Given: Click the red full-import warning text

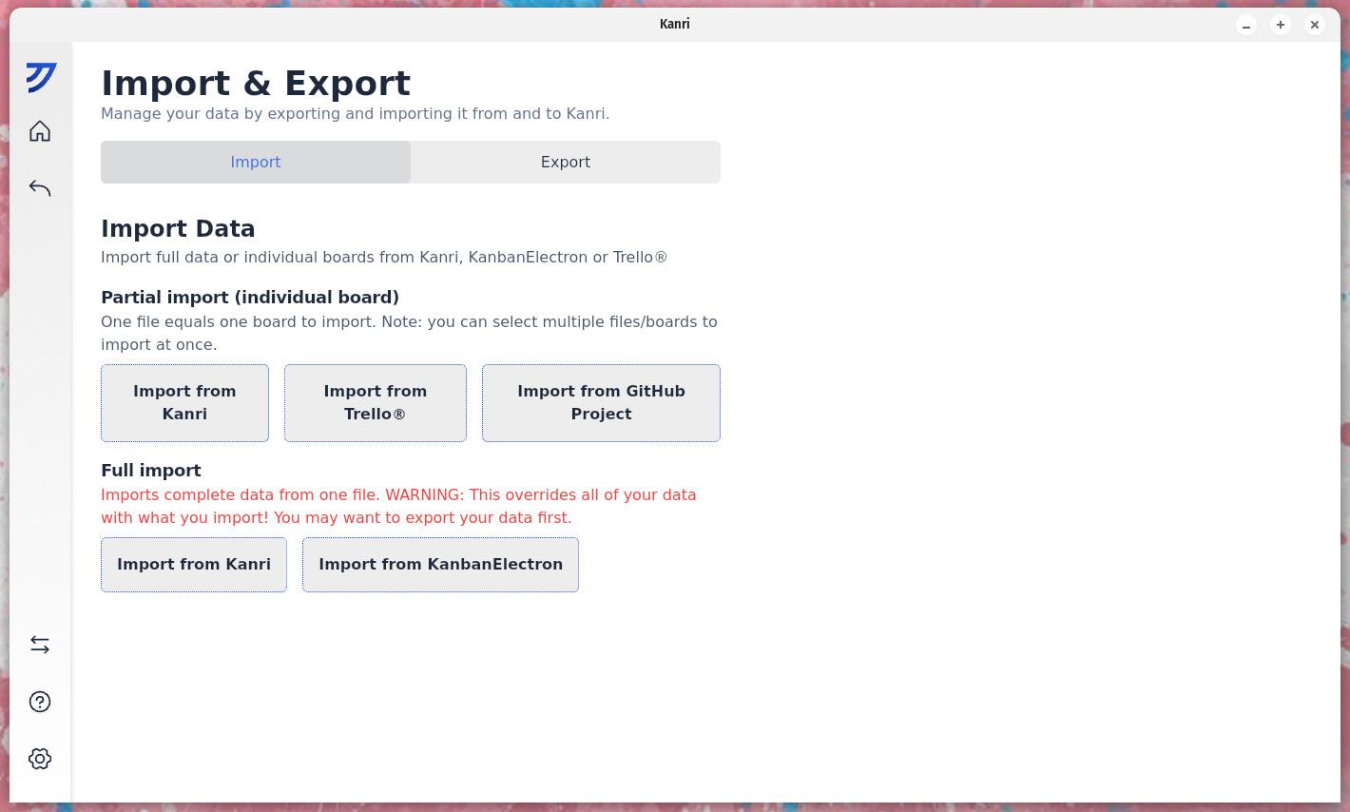Looking at the screenshot, I should click(398, 506).
